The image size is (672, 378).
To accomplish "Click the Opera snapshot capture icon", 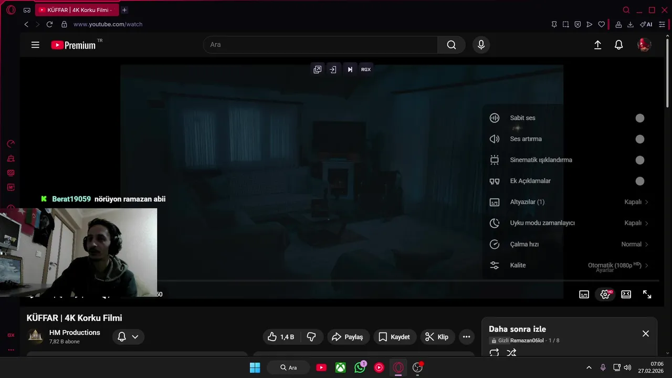I will [x=566, y=24].
